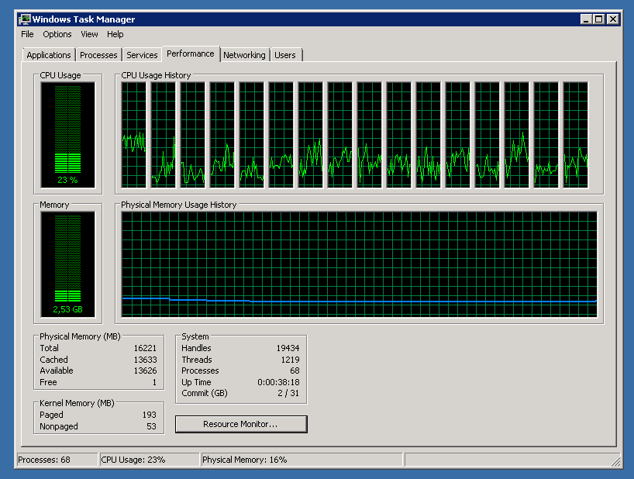The height and width of the screenshot is (479, 634).
Task: Open the Options menu
Action: coord(57,34)
